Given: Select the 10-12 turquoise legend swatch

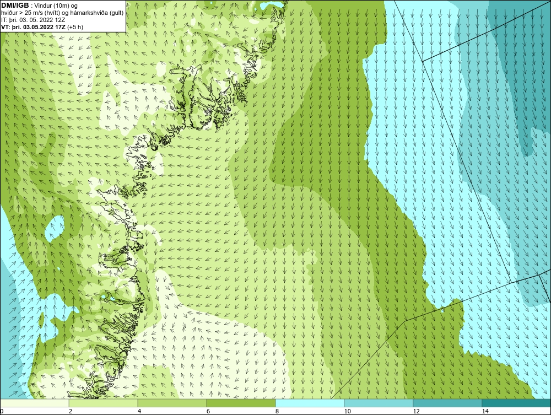Looking at the screenshot, I should 379,403.
